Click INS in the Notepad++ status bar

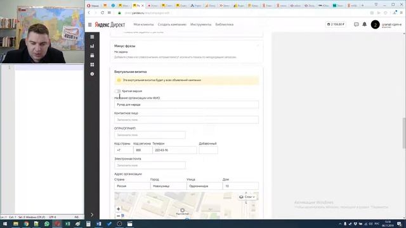coord(77,217)
